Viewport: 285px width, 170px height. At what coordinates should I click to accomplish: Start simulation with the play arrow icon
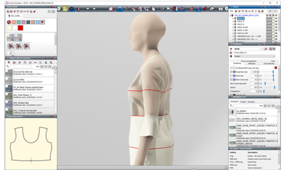point(169,9)
